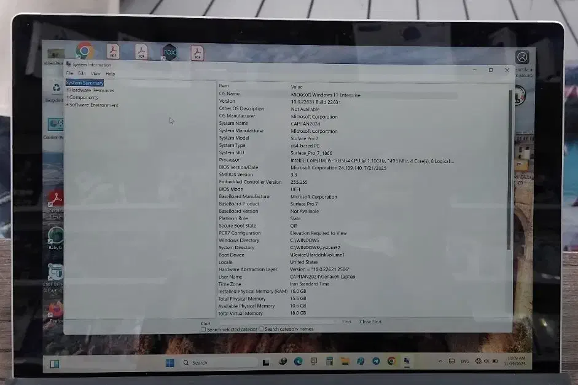Click the Find button

[346, 322]
